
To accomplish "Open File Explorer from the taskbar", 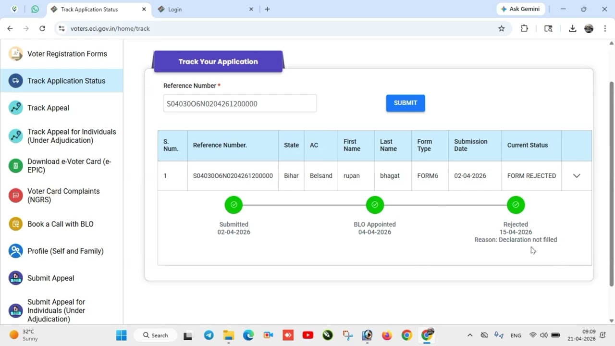I will click(x=229, y=335).
